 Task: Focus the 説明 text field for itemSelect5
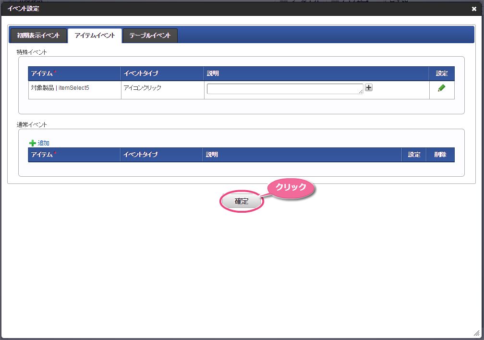(285, 89)
